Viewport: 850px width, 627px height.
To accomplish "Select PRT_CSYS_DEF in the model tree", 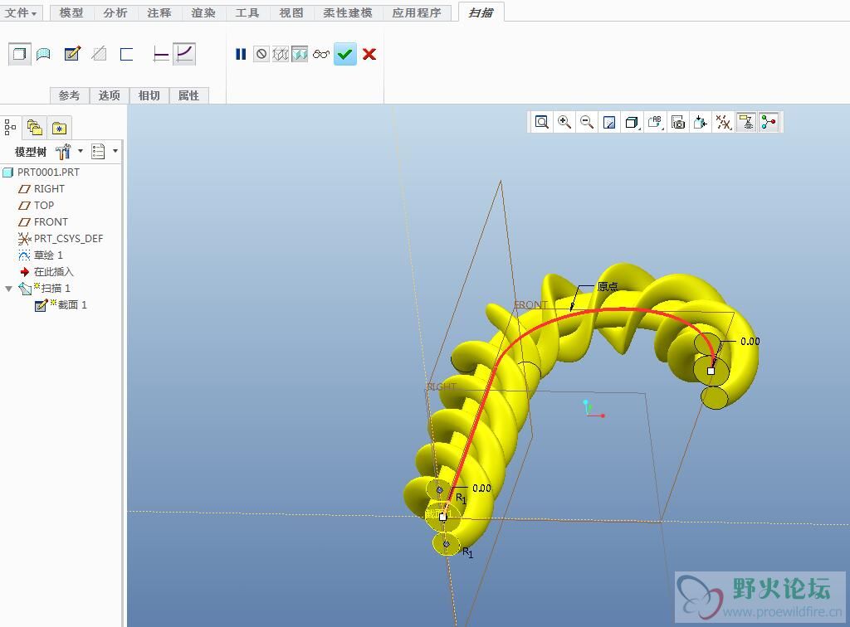I will [x=61, y=239].
